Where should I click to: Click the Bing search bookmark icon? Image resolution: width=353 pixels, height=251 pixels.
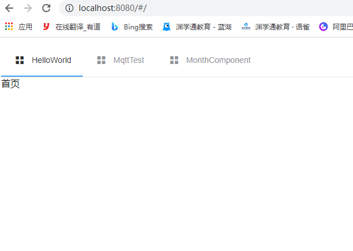115,27
